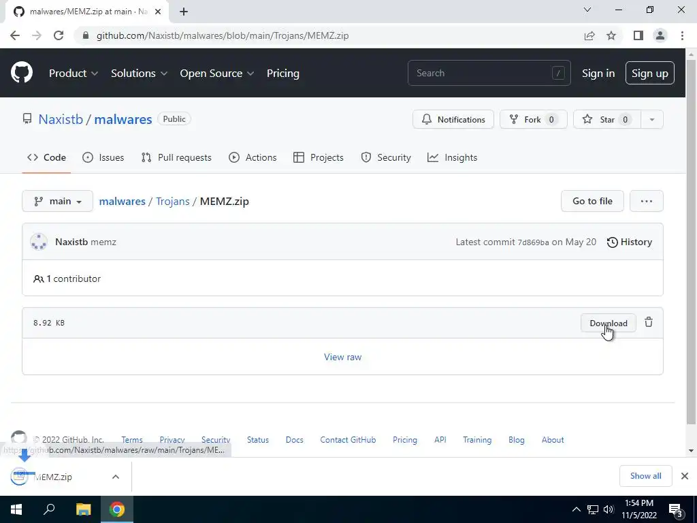Open the Star lists dropdown arrow
This screenshot has height=523, width=697.
(651, 119)
